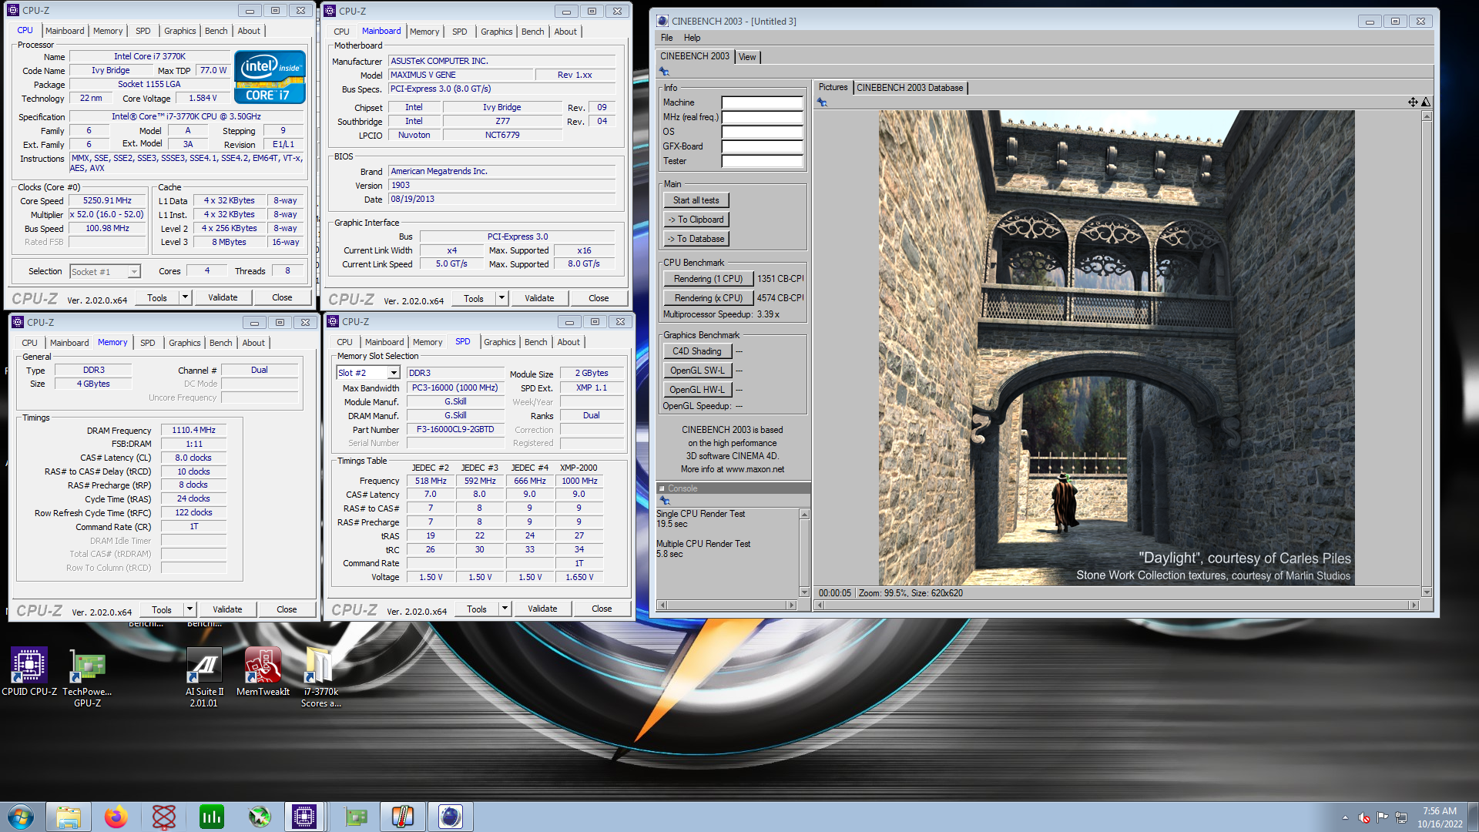Open the i7-3770k Scores folder shortcut

point(320,676)
